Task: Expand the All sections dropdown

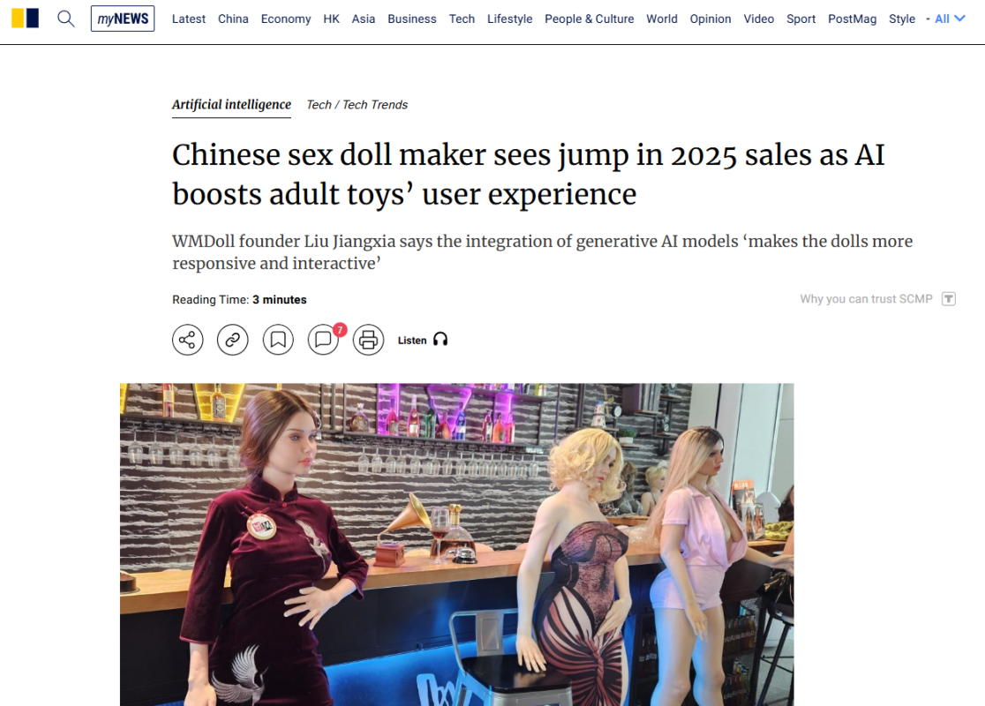Action: [950, 19]
